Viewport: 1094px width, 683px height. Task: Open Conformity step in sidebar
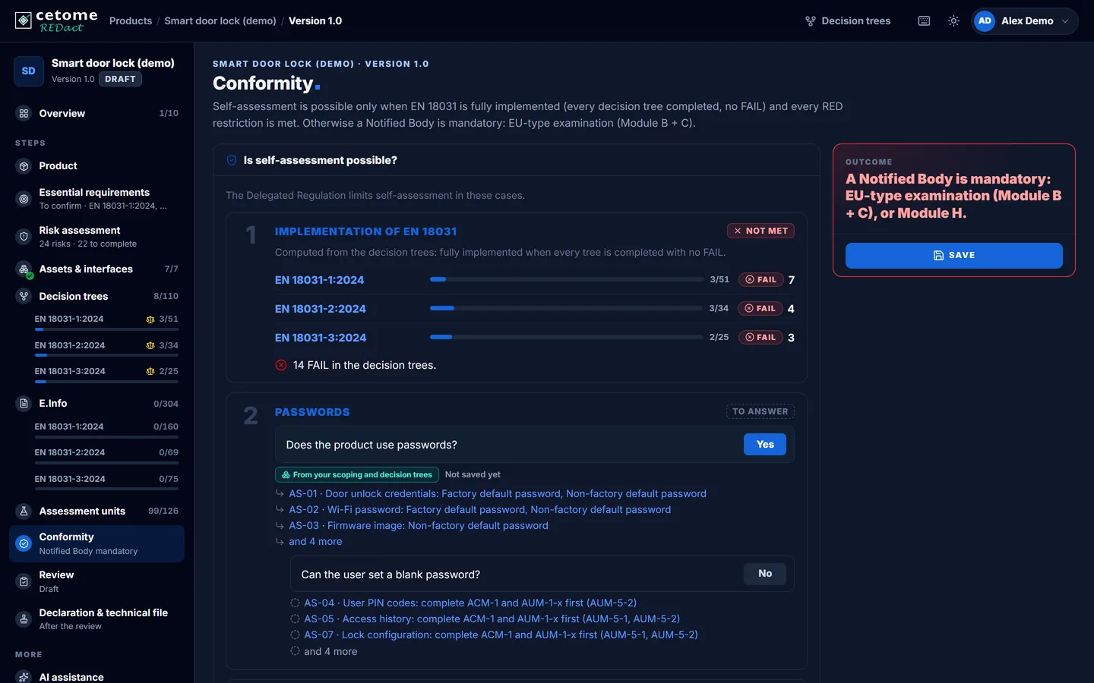(96, 543)
